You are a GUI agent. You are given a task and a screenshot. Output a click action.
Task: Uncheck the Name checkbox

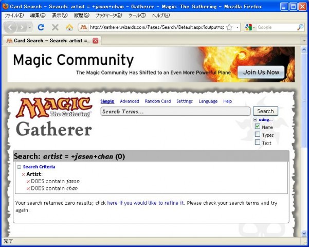[258, 126]
